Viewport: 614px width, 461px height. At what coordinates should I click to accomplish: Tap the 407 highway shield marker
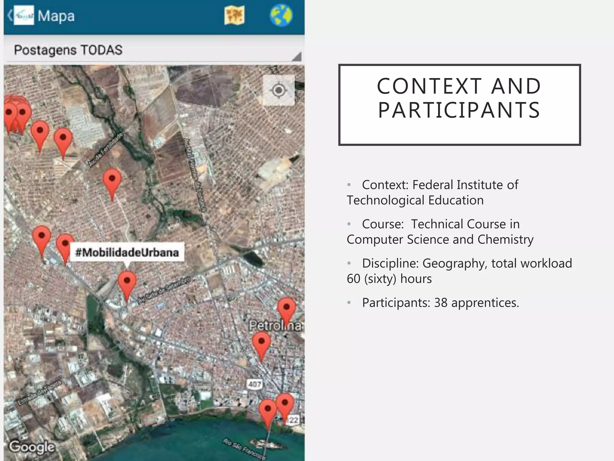(x=255, y=384)
